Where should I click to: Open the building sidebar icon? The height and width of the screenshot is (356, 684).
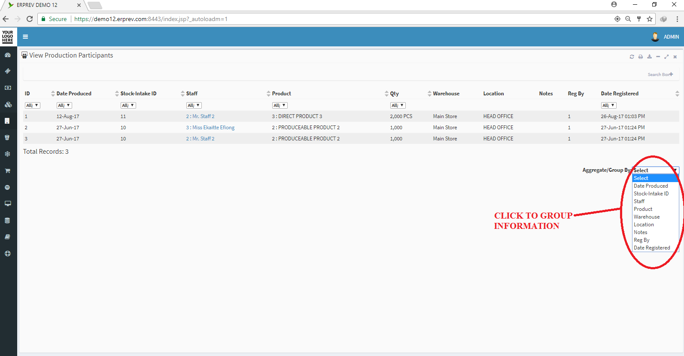(7, 121)
